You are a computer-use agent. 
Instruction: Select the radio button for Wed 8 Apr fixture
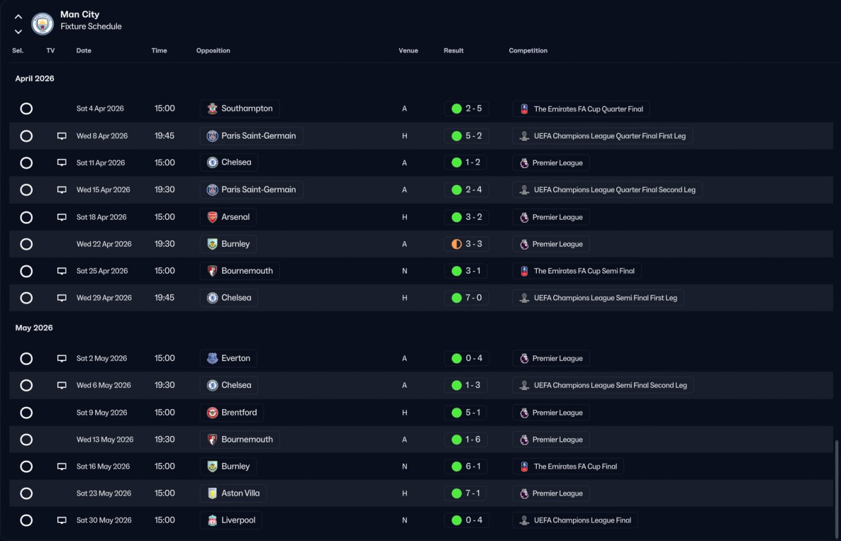[26, 136]
